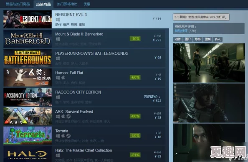248x162 pixels.
Task: Click Windows icon under Mount & Blade II: Bannerlord
Action: (x=58, y=39)
